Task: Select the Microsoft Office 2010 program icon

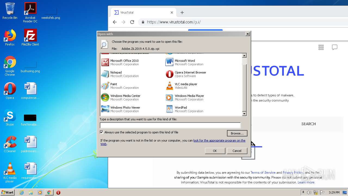Action: pos(105,62)
